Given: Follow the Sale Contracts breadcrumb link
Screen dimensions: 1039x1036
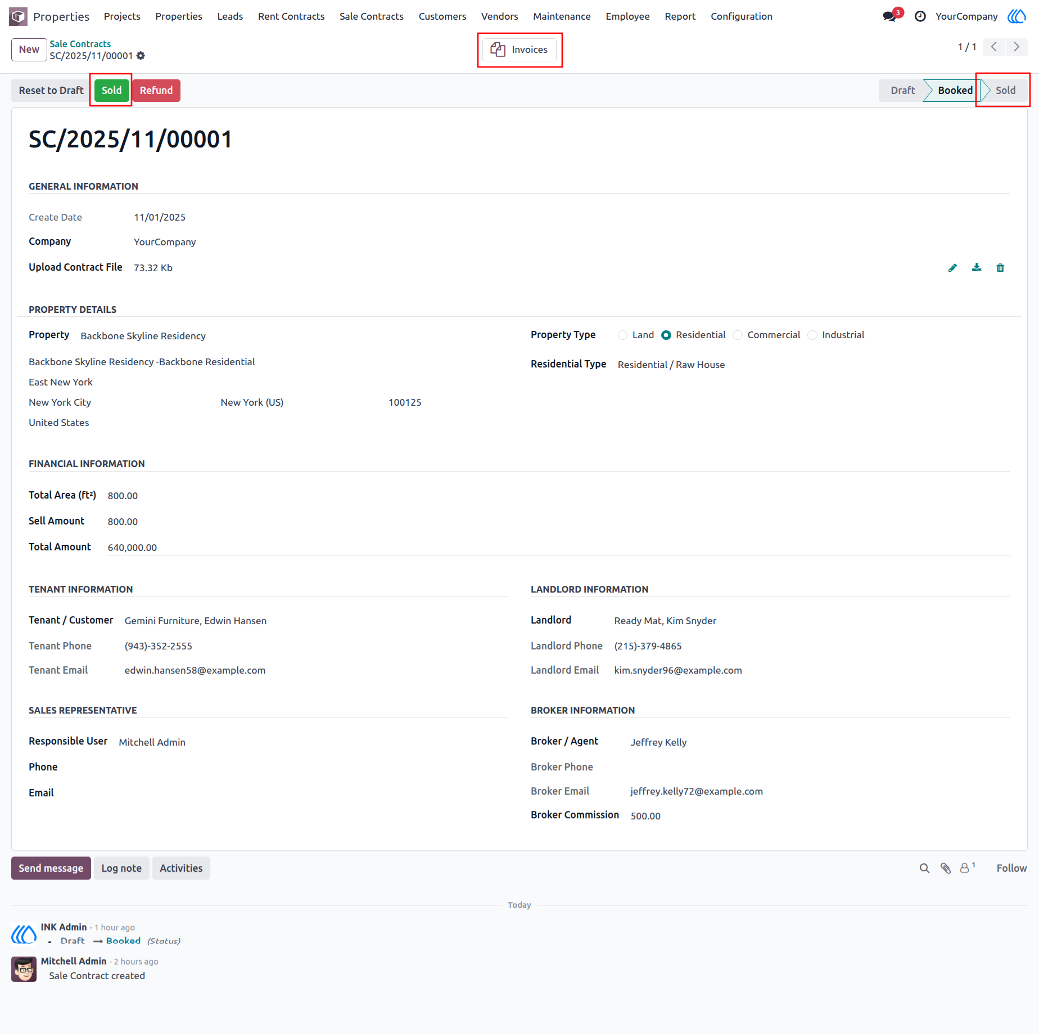Looking at the screenshot, I should (x=80, y=44).
